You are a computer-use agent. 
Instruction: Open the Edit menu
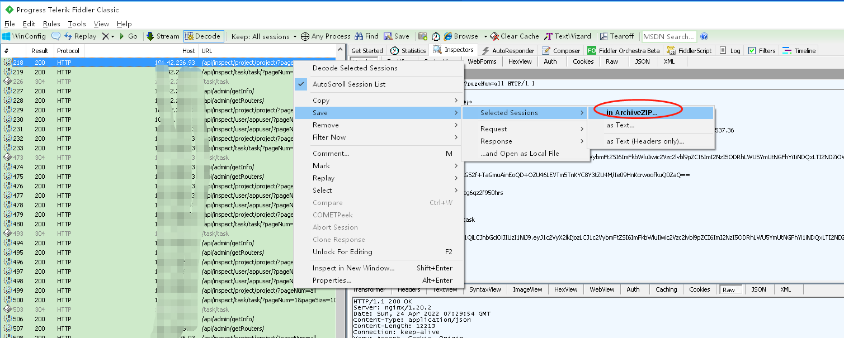click(29, 24)
